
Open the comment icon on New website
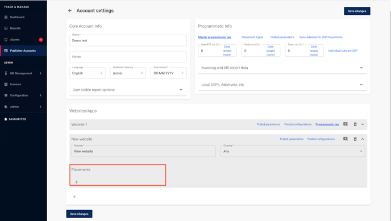(x=346, y=139)
